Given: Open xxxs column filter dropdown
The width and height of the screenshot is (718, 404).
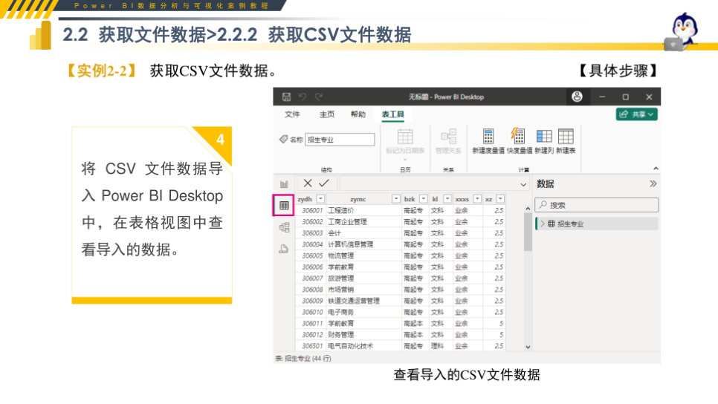Looking at the screenshot, I should click(477, 198).
